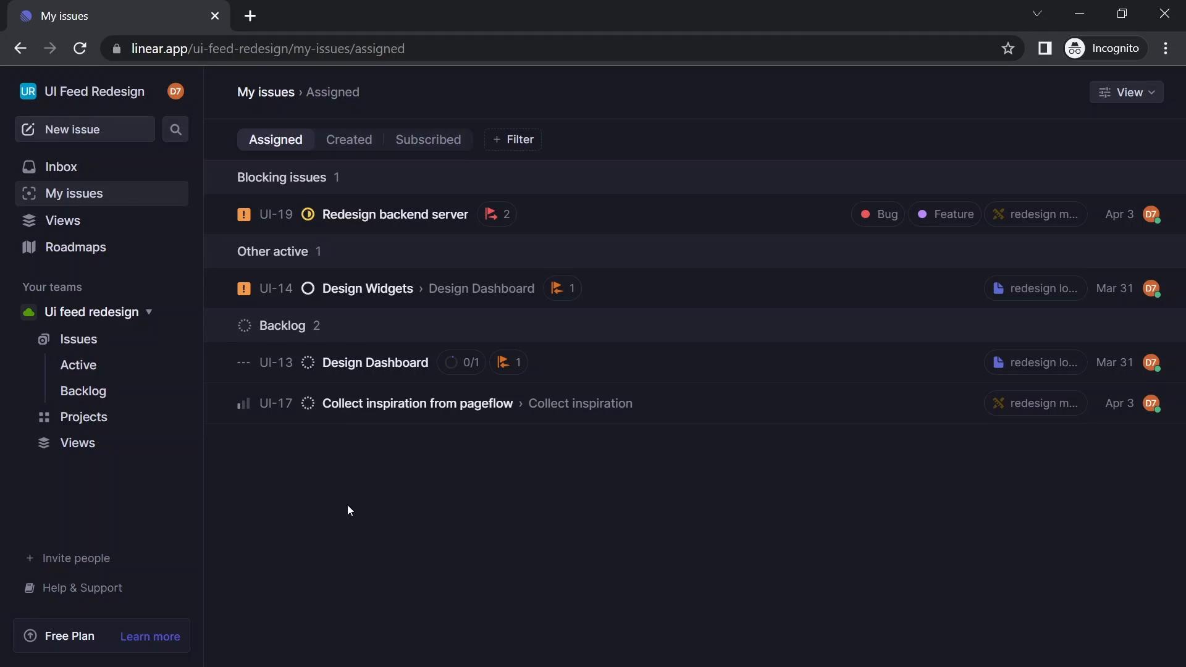This screenshot has width=1186, height=667.
Task: Toggle the circular status icon on UI-14
Action: tap(308, 288)
